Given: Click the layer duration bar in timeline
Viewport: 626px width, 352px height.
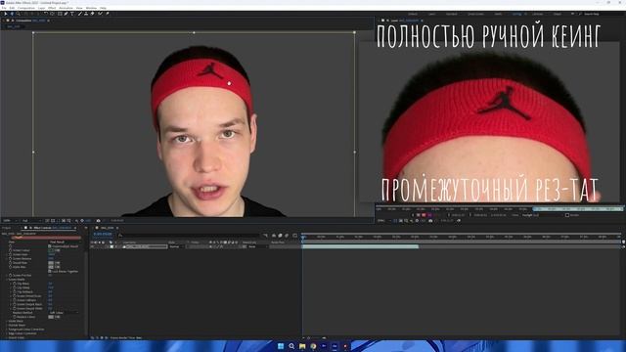Looking at the screenshot, I should [360, 246].
